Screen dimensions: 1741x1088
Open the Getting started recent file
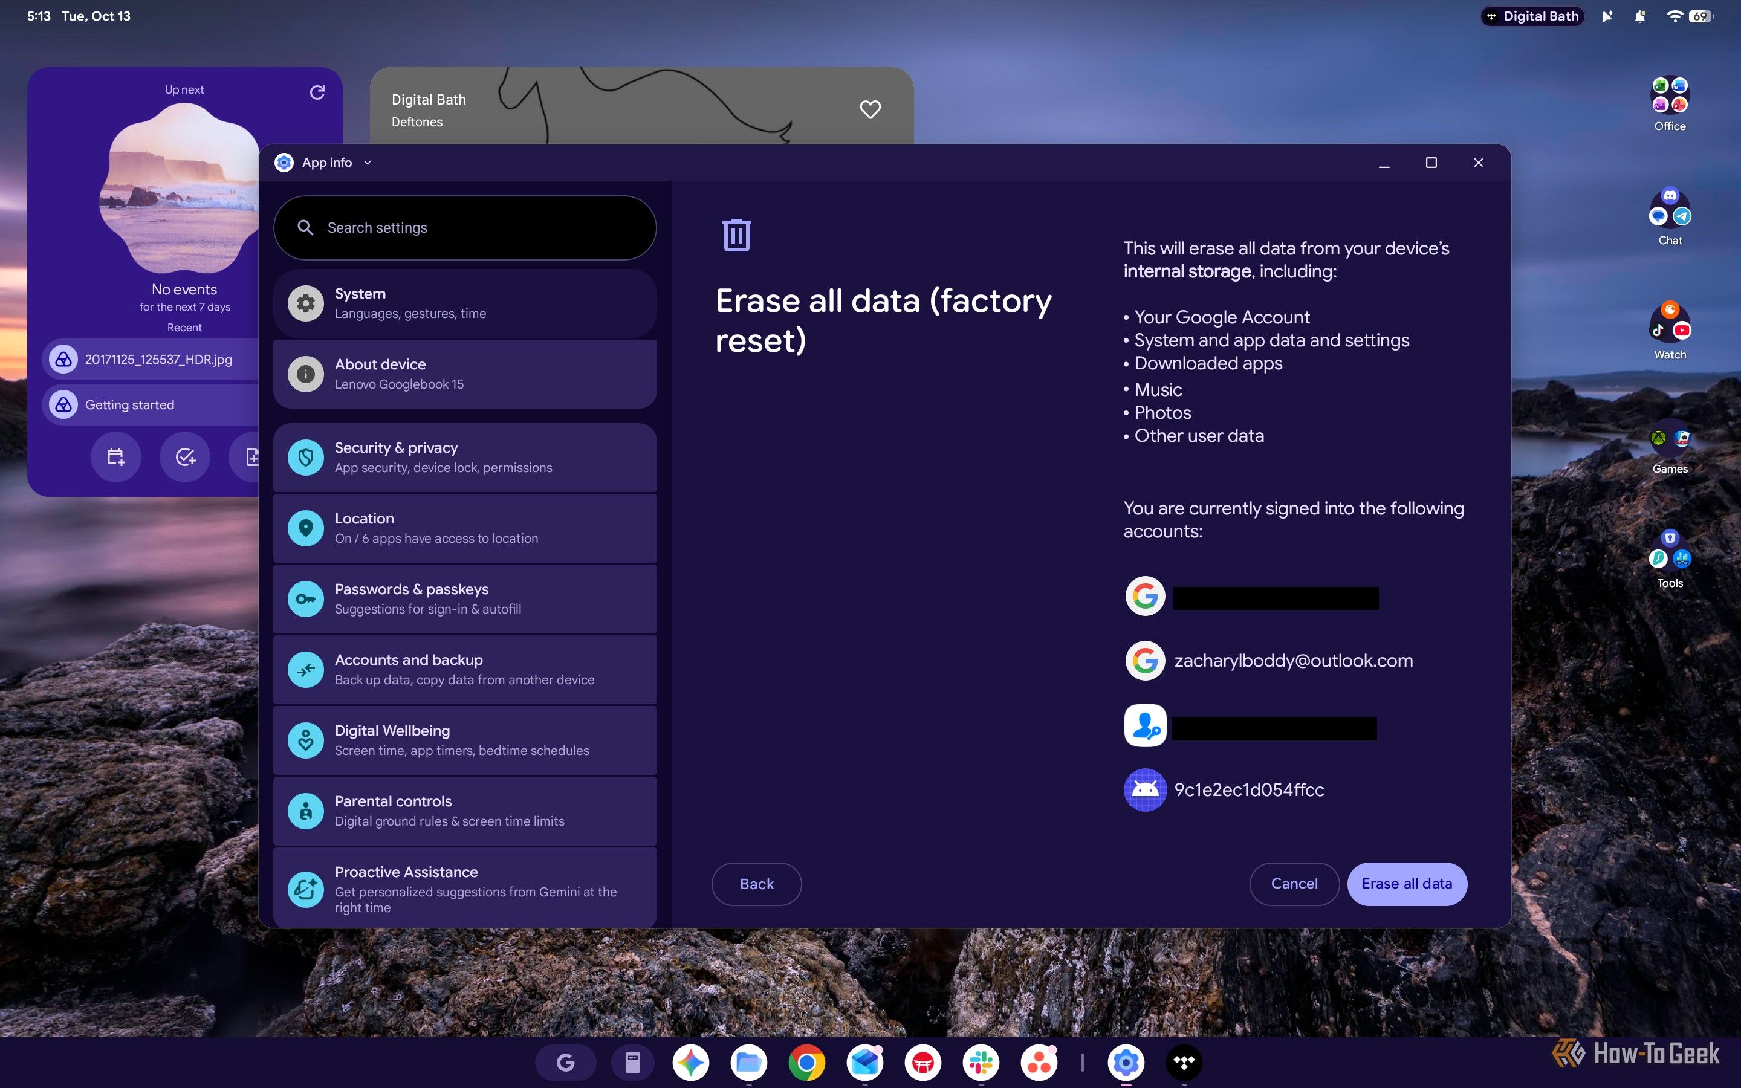coord(151,404)
